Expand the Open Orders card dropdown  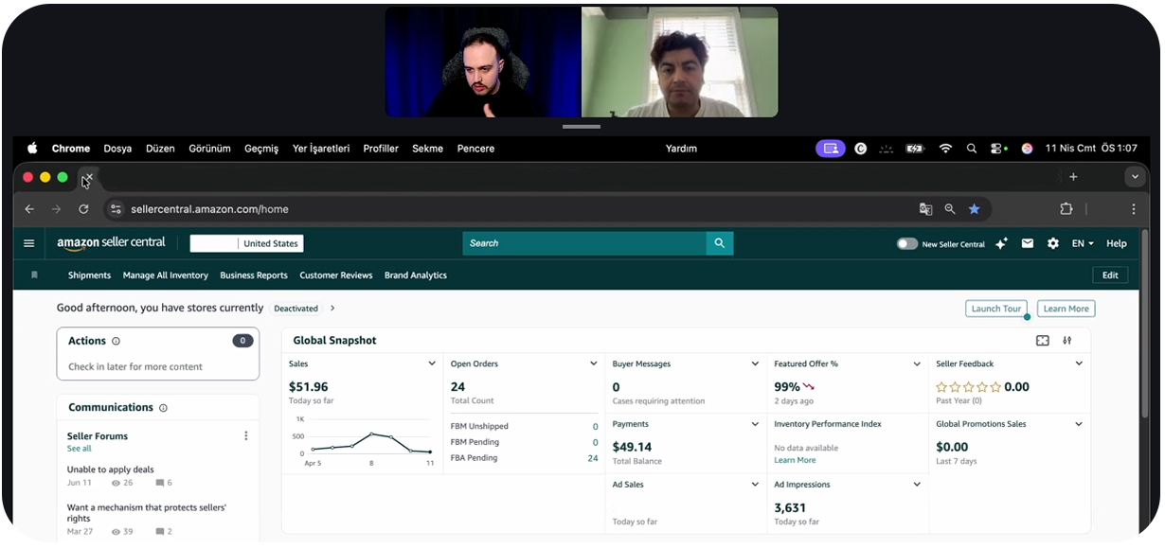tap(594, 363)
